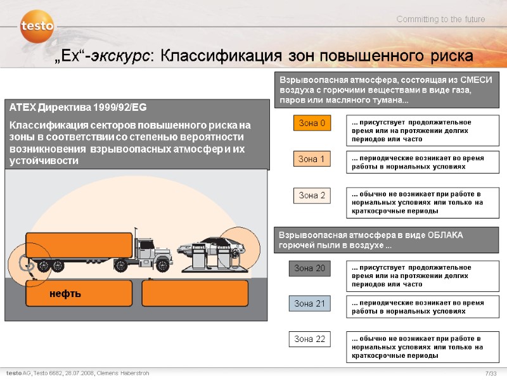Click the ATEX Директива 1999/92/EG heading

pos(78,107)
